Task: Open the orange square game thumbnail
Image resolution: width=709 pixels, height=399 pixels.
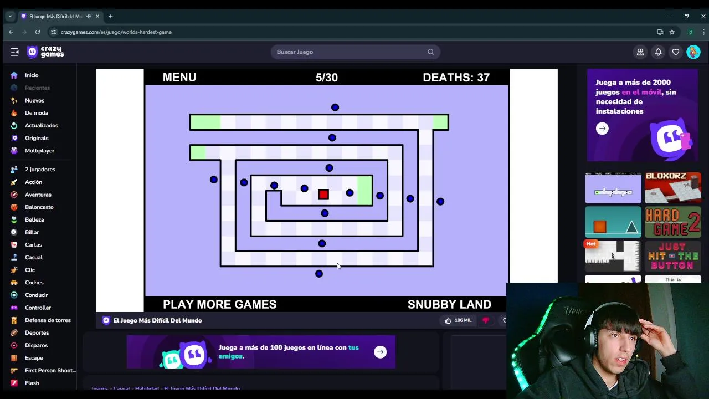Action: coord(613,222)
